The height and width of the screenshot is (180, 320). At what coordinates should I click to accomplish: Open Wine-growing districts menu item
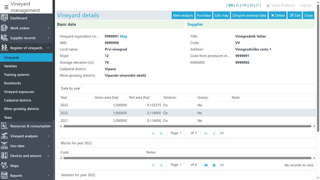pyautogui.click(x=21, y=109)
